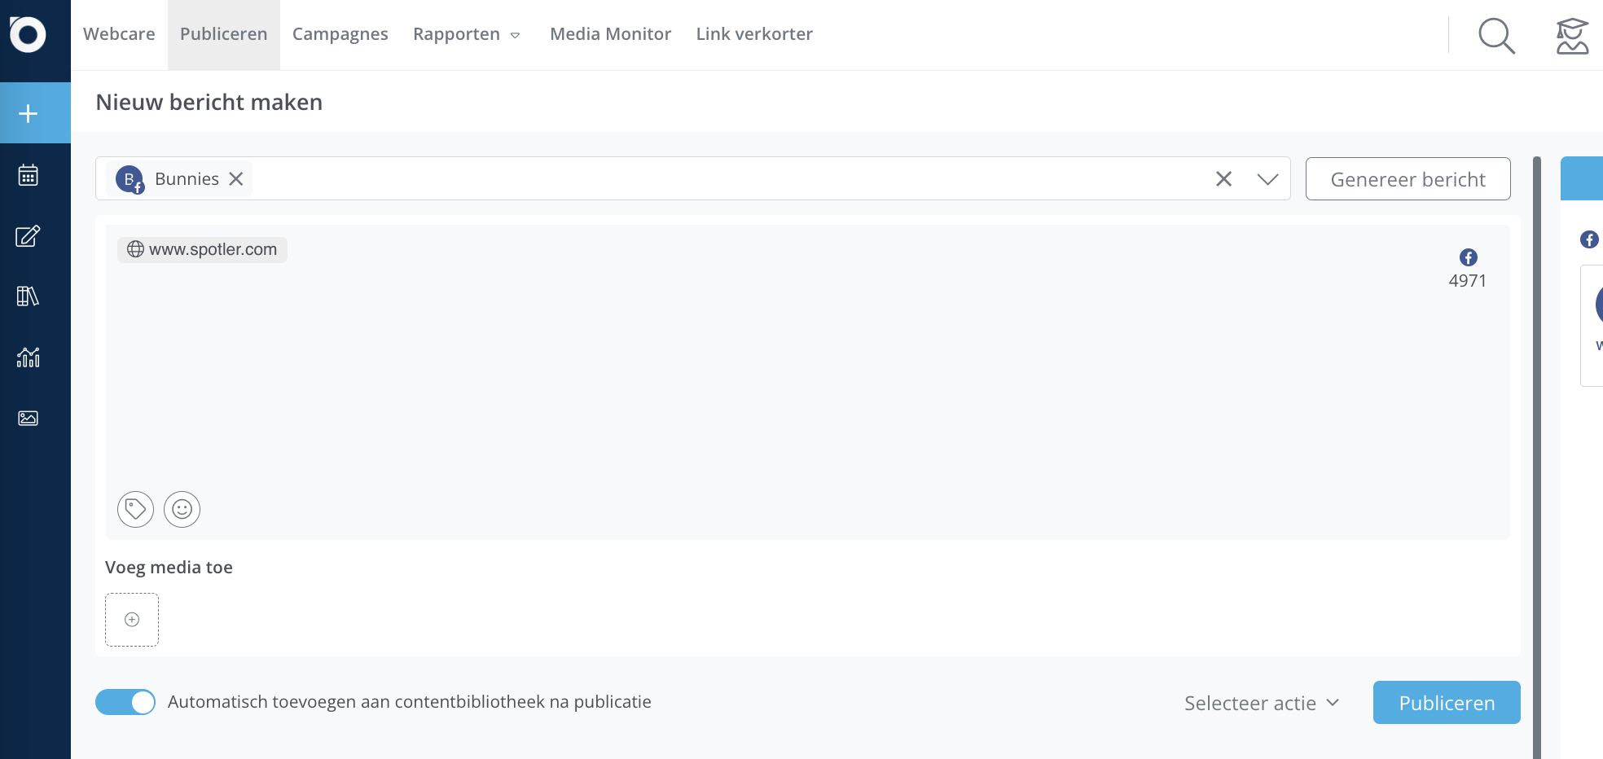Image resolution: width=1603 pixels, height=759 pixels.
Task: Open the emoji picker smiley icon
Action: click(x=182, y=509)
